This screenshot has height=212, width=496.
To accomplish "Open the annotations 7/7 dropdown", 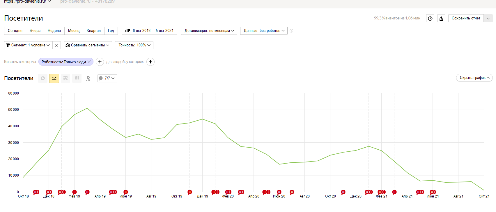I will [x=107, y=78].
